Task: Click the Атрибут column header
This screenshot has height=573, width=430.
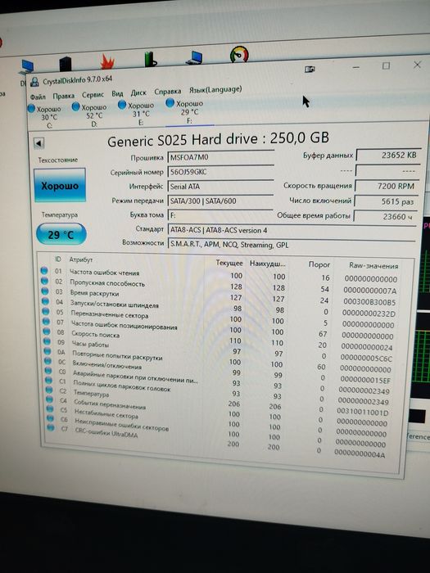Action: pyautogui.click(x=81, y=259)
